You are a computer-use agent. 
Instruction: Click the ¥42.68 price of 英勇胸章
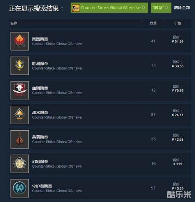(x=177, y=140)
